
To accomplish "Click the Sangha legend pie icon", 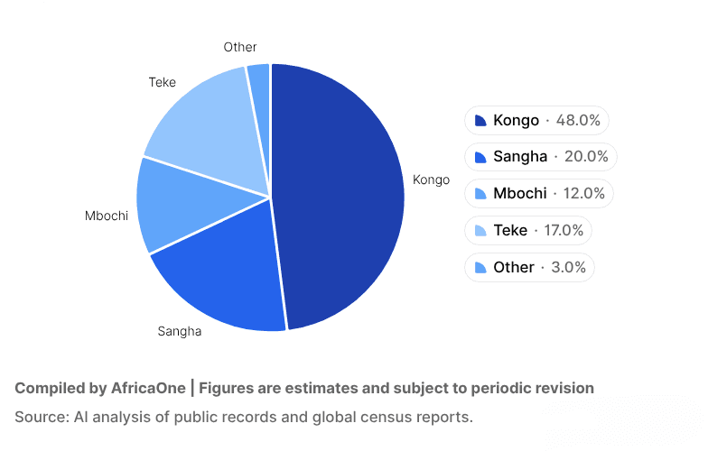I will 480,157.
